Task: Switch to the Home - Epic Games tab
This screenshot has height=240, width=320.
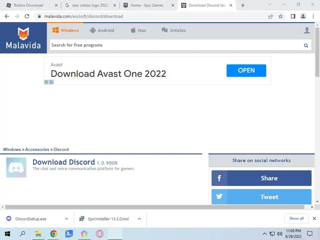Action: click(147, 5)
